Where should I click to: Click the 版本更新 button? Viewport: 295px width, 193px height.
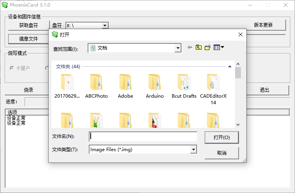click(x=263, y=25)
